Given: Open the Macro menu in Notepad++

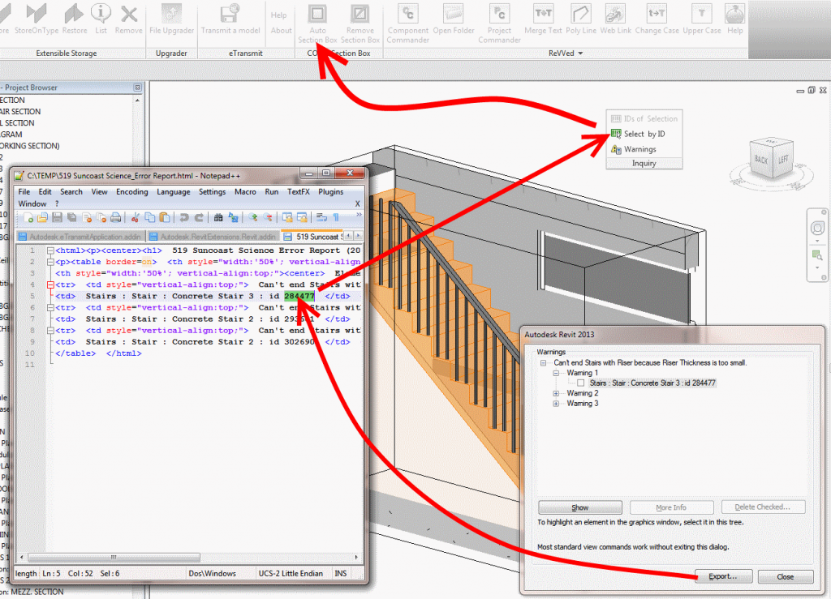Looking at the screenshot, I should click(x=245, y=192).
